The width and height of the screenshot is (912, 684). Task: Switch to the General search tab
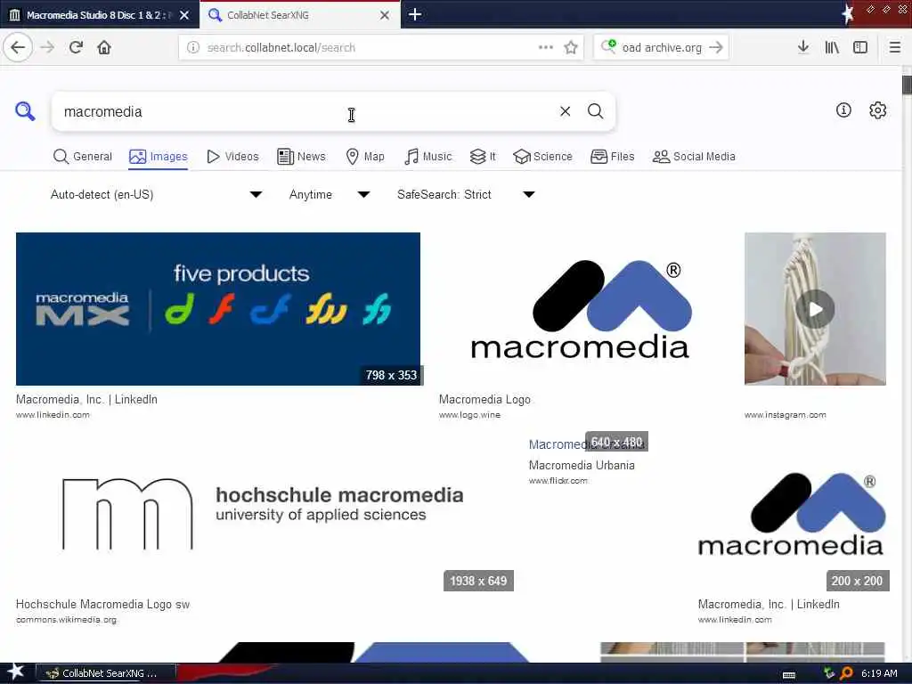click(x=82, y=157)
